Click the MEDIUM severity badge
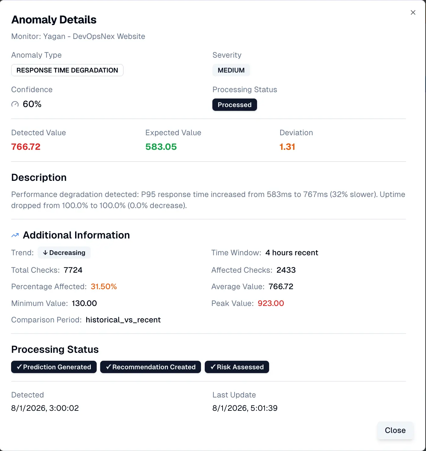426x451 pixels. point(231,70)
